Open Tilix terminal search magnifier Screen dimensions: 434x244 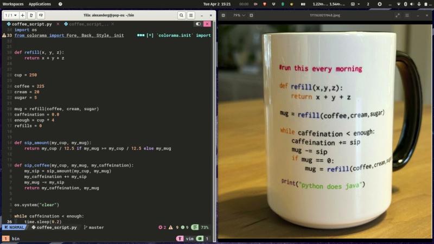coord(181,16)
